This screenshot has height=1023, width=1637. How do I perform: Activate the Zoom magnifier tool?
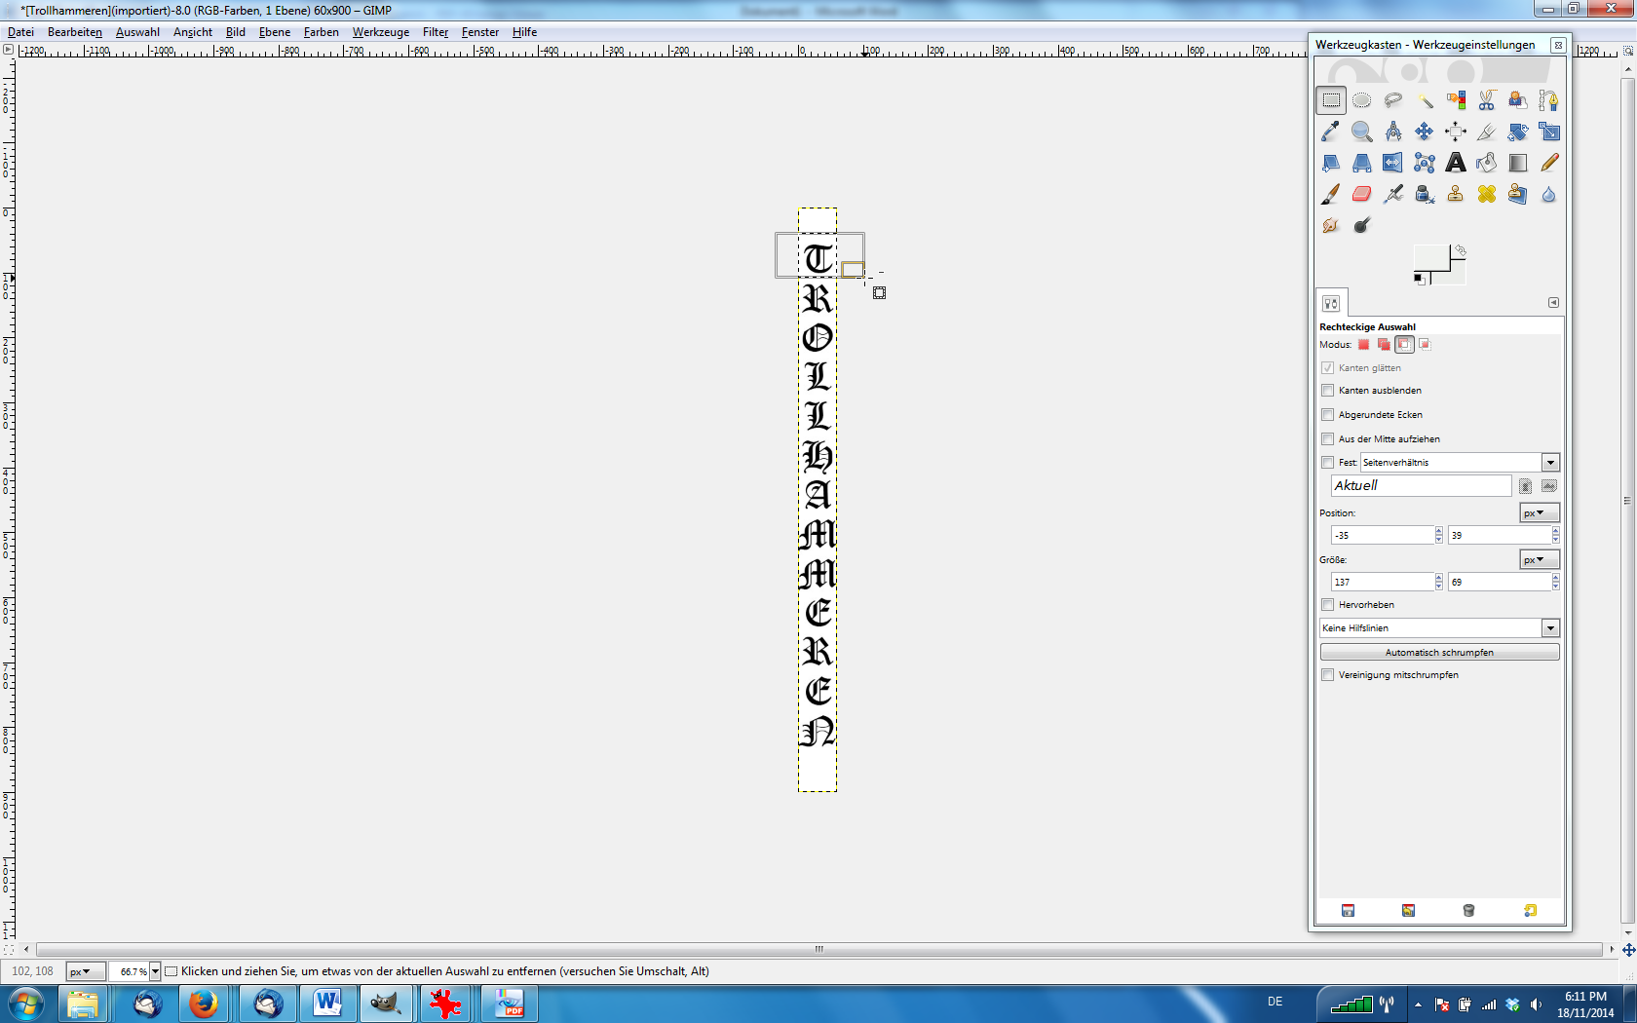click(1361, 132)
